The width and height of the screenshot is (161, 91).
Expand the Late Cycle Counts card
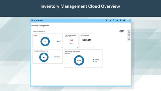tap(78, 47)
